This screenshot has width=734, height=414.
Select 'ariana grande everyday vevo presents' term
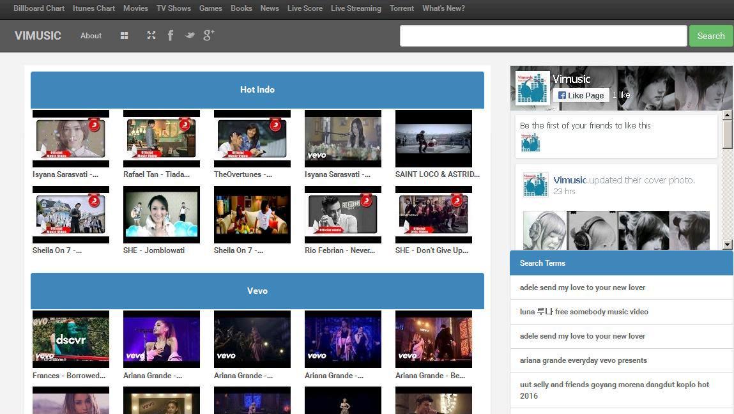622,360
